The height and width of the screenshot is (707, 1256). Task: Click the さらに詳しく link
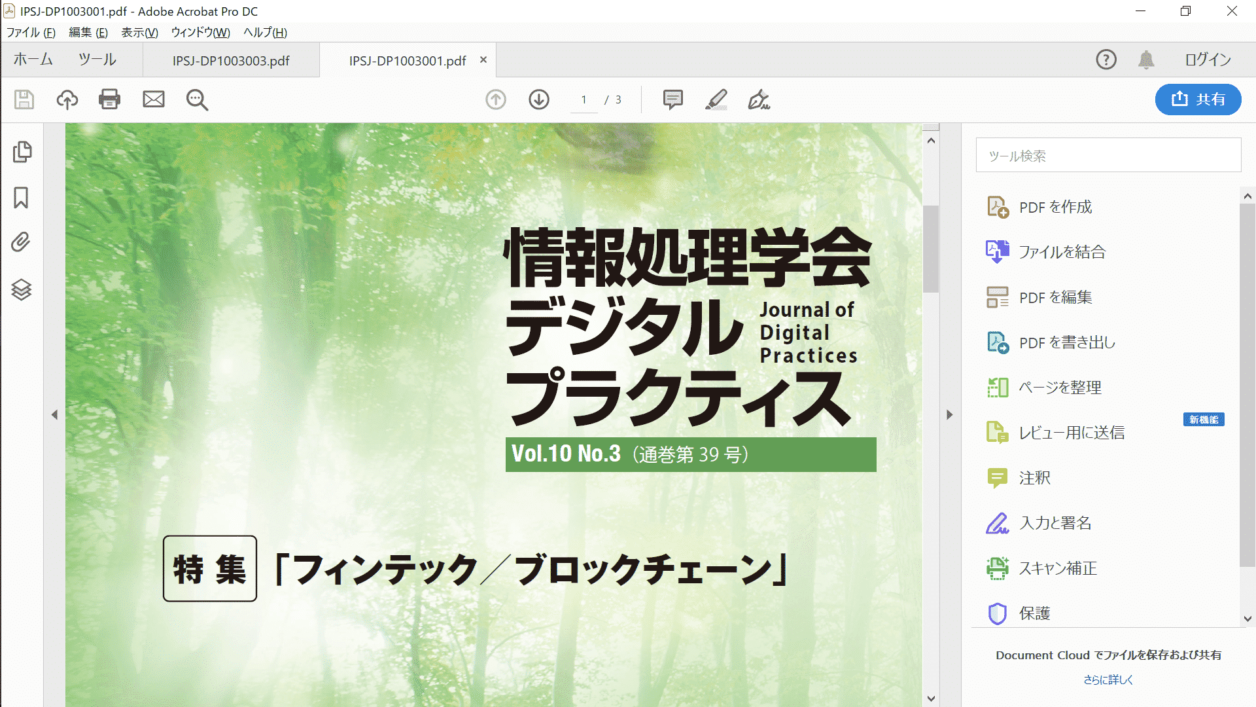[1108, 680]
